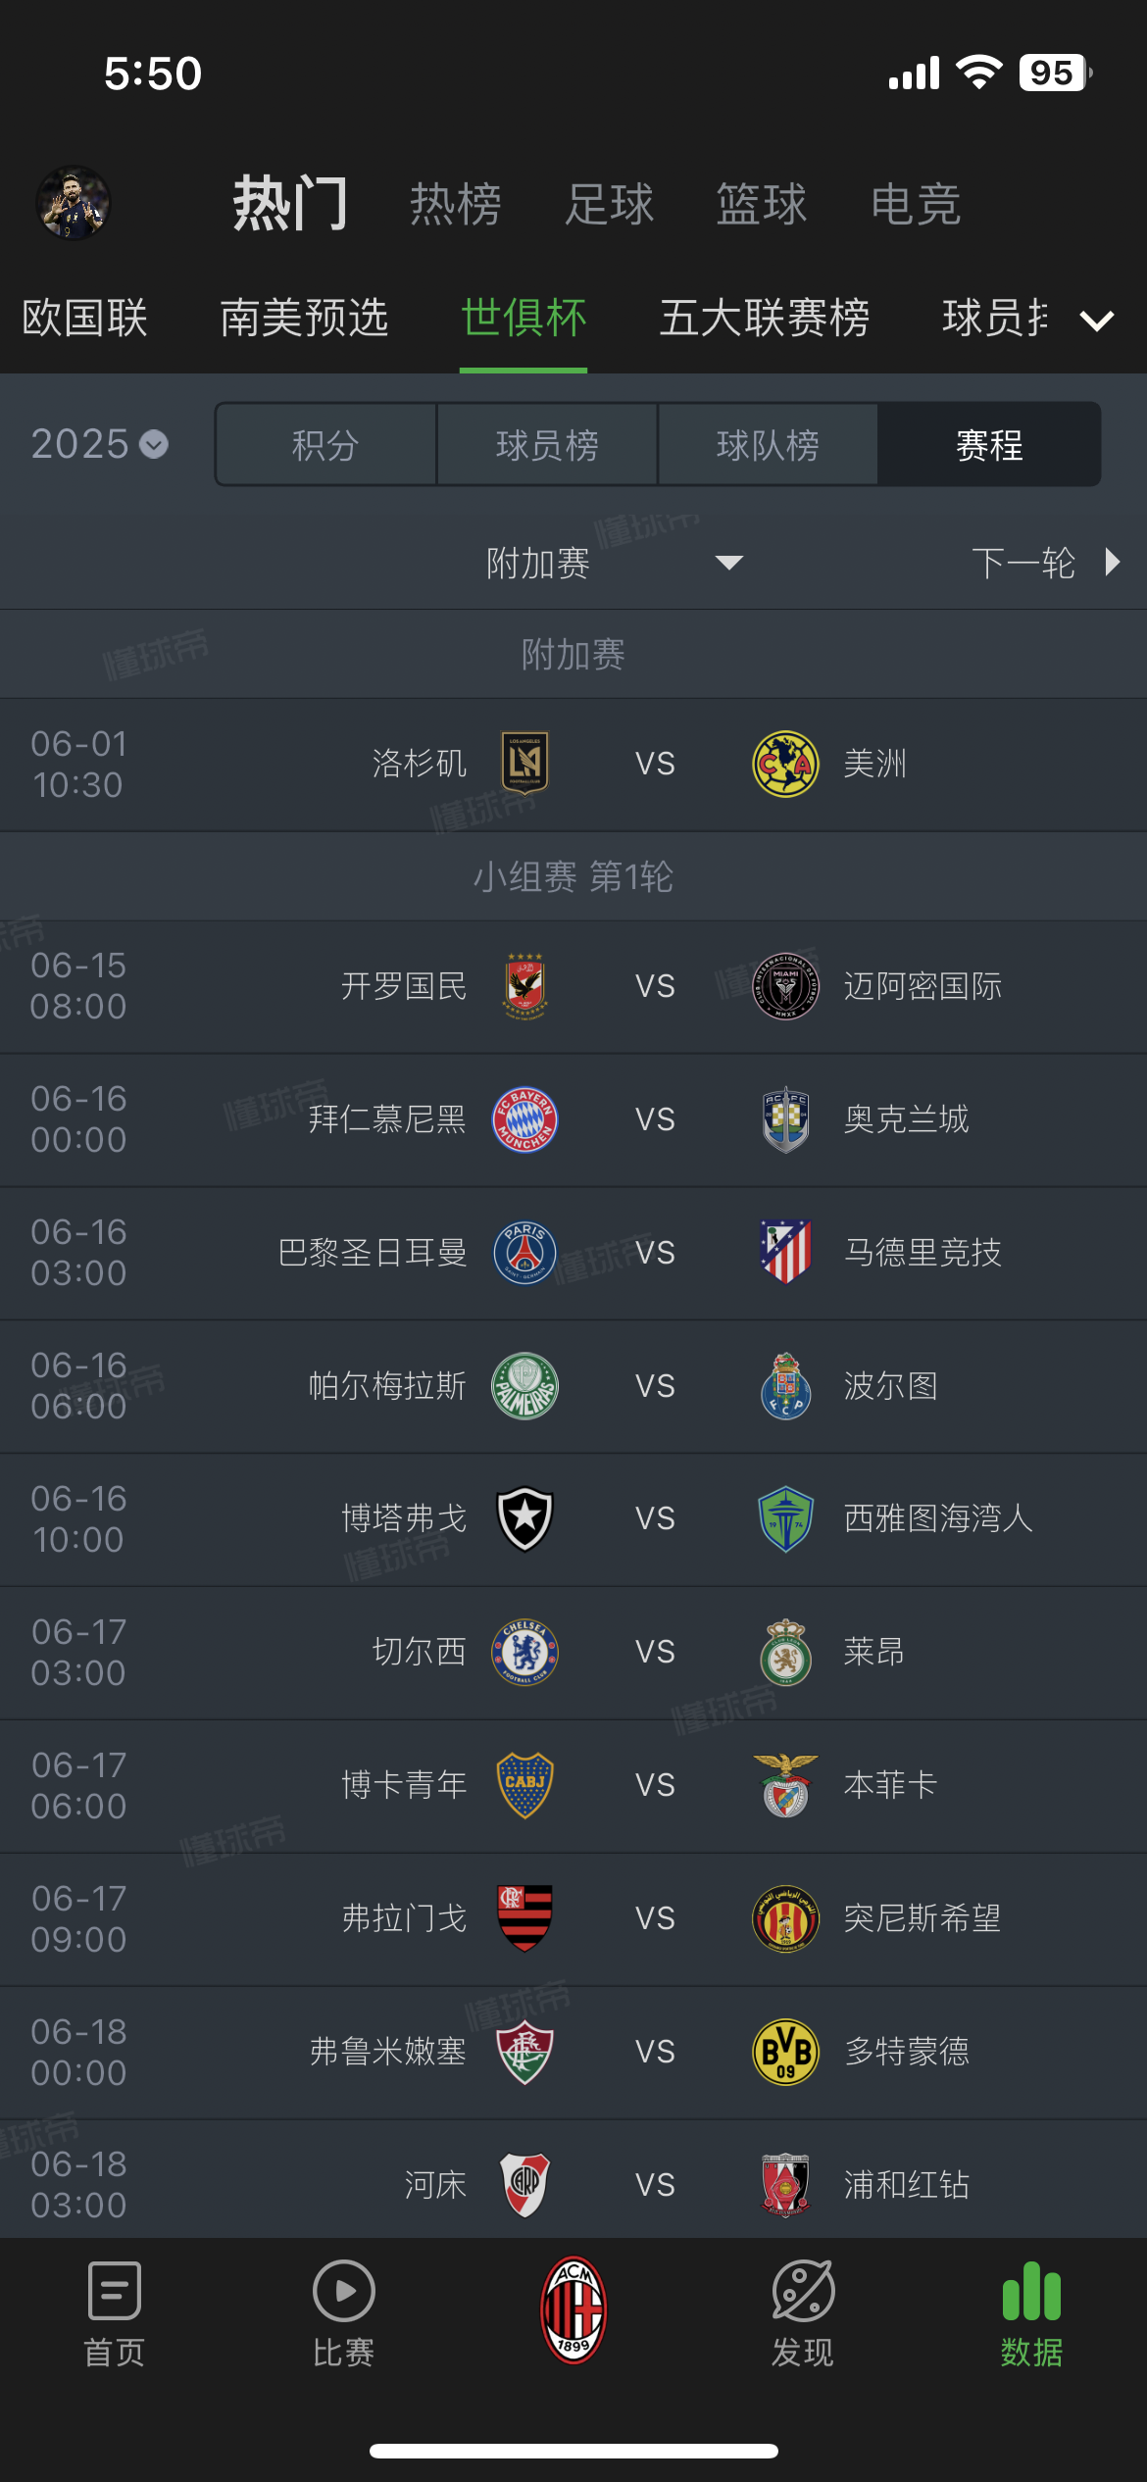The width and height of the screenshot is (1147, 2482).
Task: Select the 数据 data tab
Action: coord(1031,2311)
